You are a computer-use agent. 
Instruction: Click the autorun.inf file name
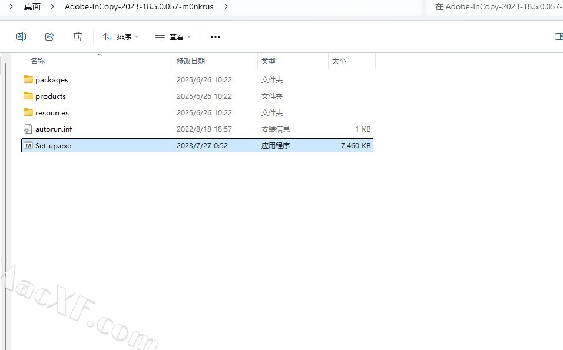pyautogui.click(x=54, y=129)
